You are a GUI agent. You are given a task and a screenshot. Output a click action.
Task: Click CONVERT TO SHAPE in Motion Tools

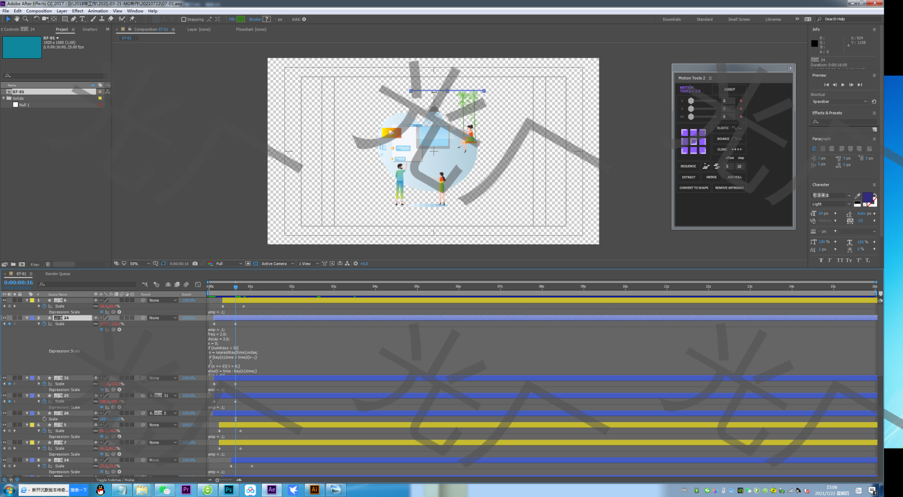[694, 188]
